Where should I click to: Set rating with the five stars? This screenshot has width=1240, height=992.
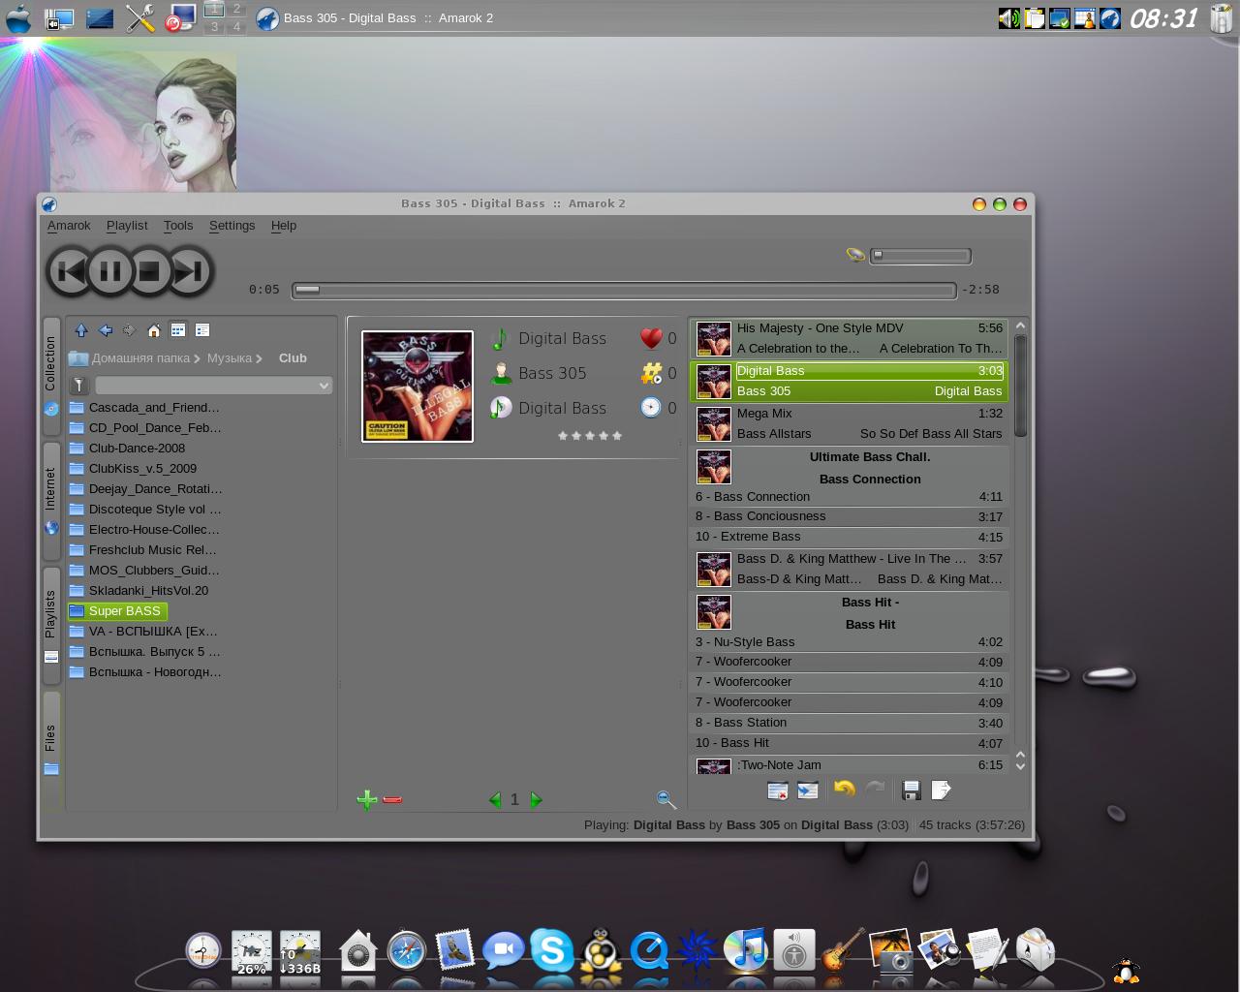[x=590, y=436]
